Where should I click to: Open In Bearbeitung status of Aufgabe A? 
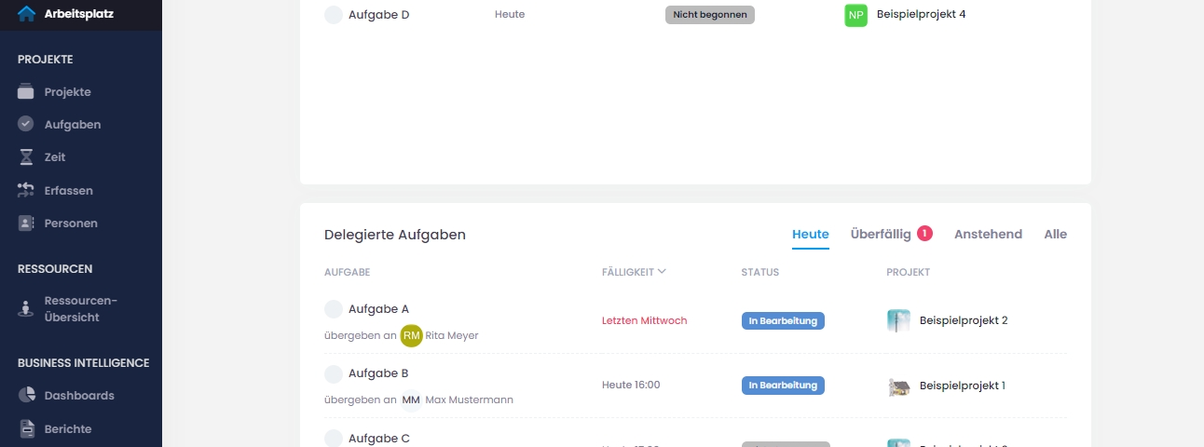coord(783,320)
